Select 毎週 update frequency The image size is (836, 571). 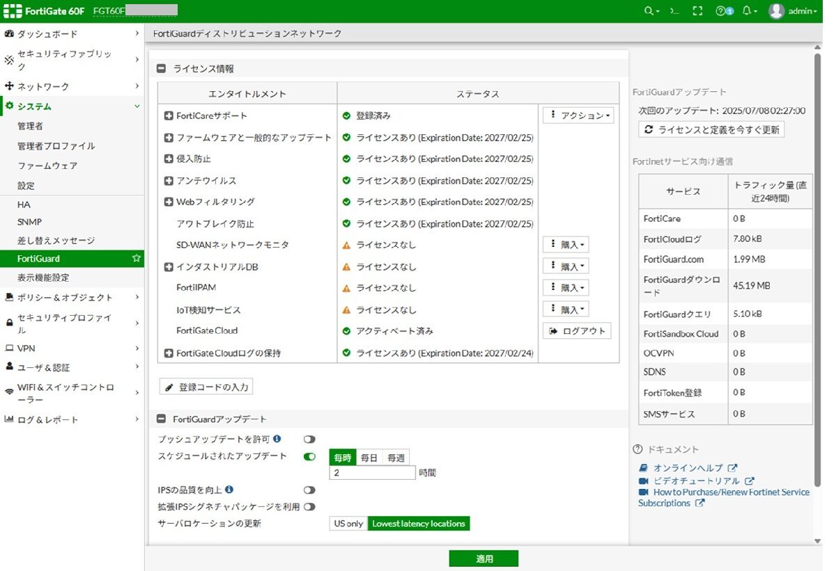(396, 458)
